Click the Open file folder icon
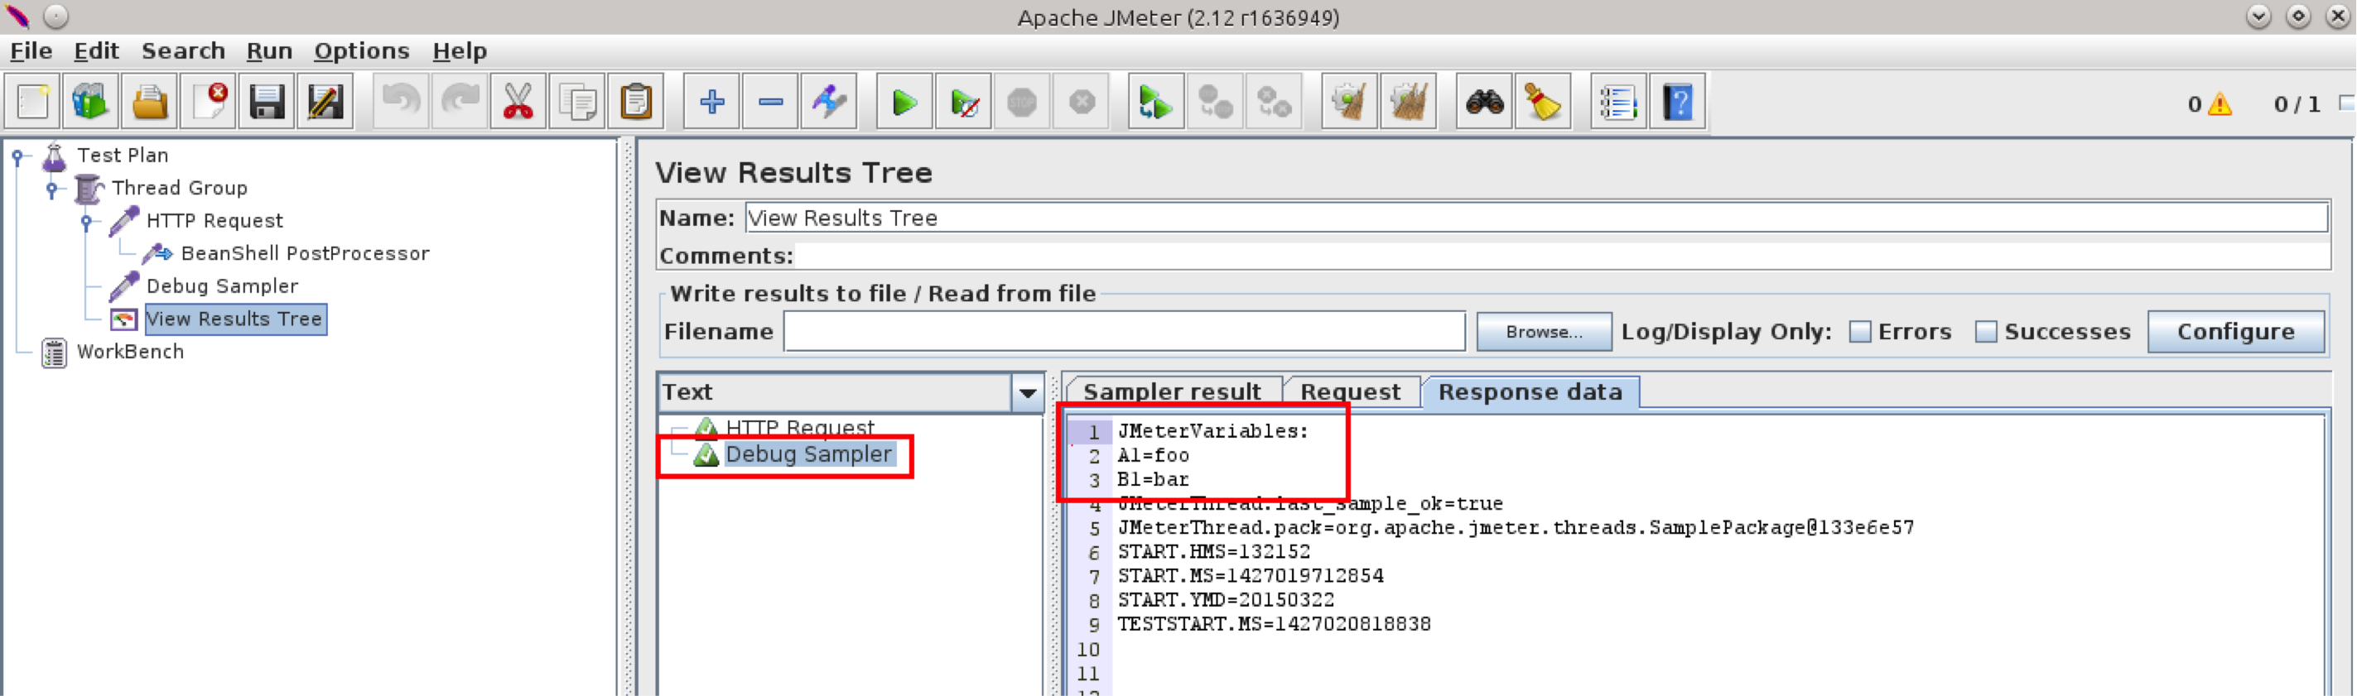Image resolution: width=2357 pixels, height=696 pixels. (149, 102)
